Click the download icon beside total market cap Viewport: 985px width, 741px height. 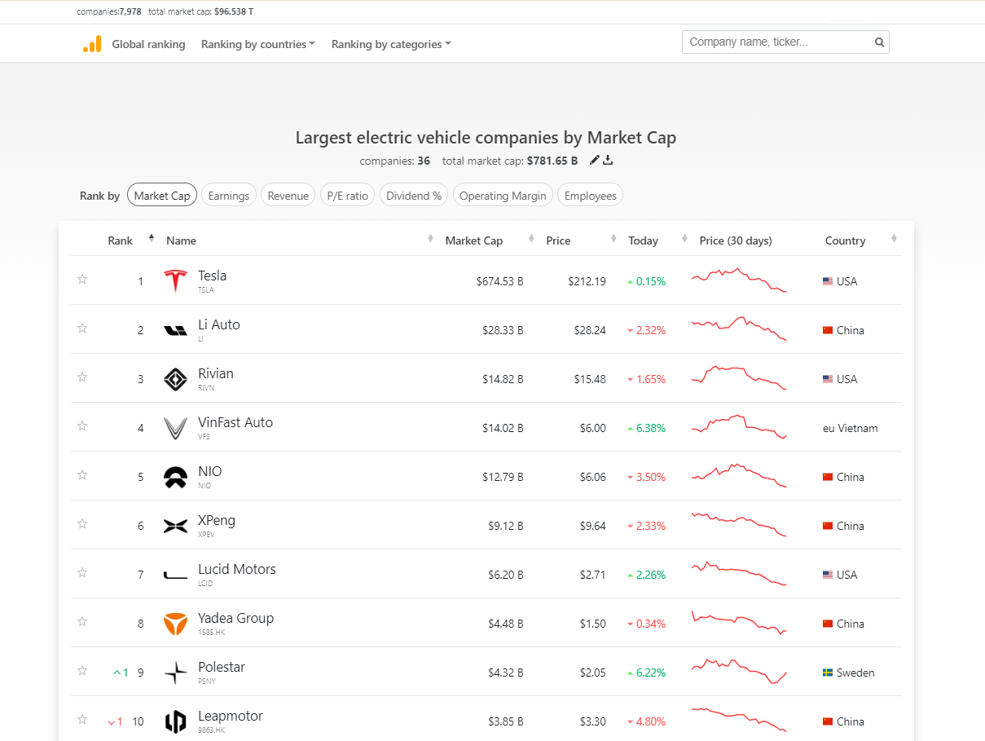(608, 160)
